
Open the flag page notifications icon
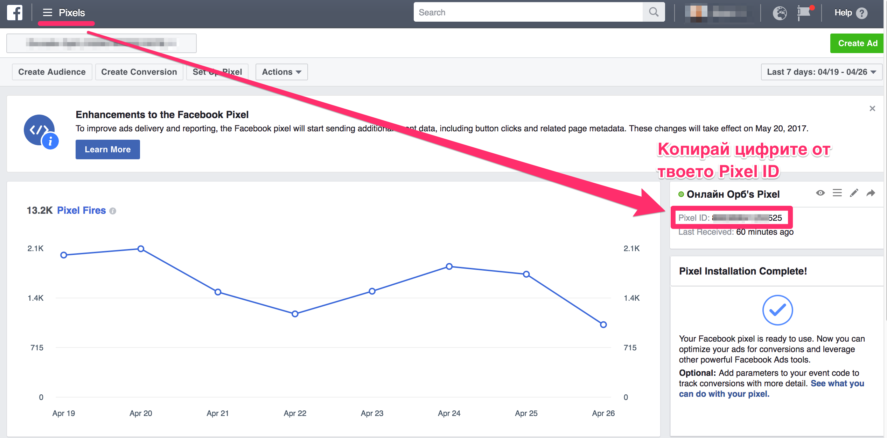[804, 13]
